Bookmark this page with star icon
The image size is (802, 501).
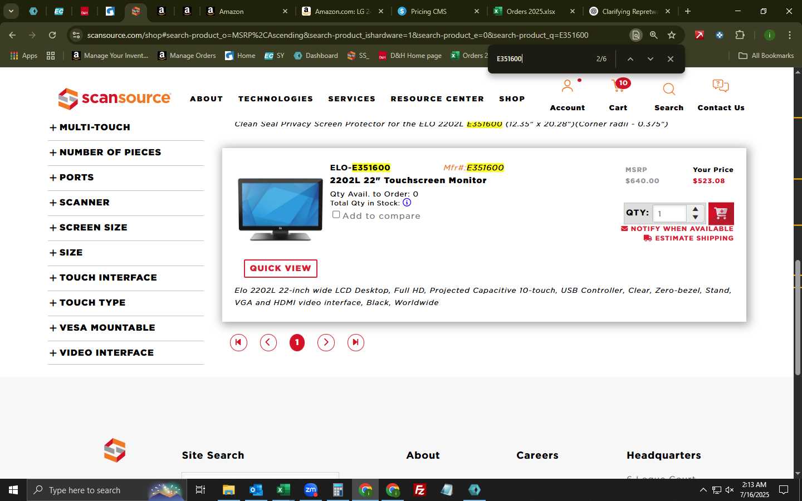point(672,35)
